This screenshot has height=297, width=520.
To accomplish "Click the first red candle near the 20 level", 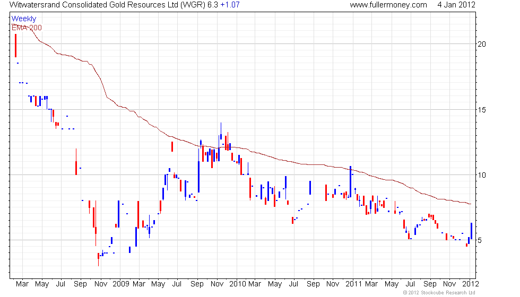I will point(15,46).
